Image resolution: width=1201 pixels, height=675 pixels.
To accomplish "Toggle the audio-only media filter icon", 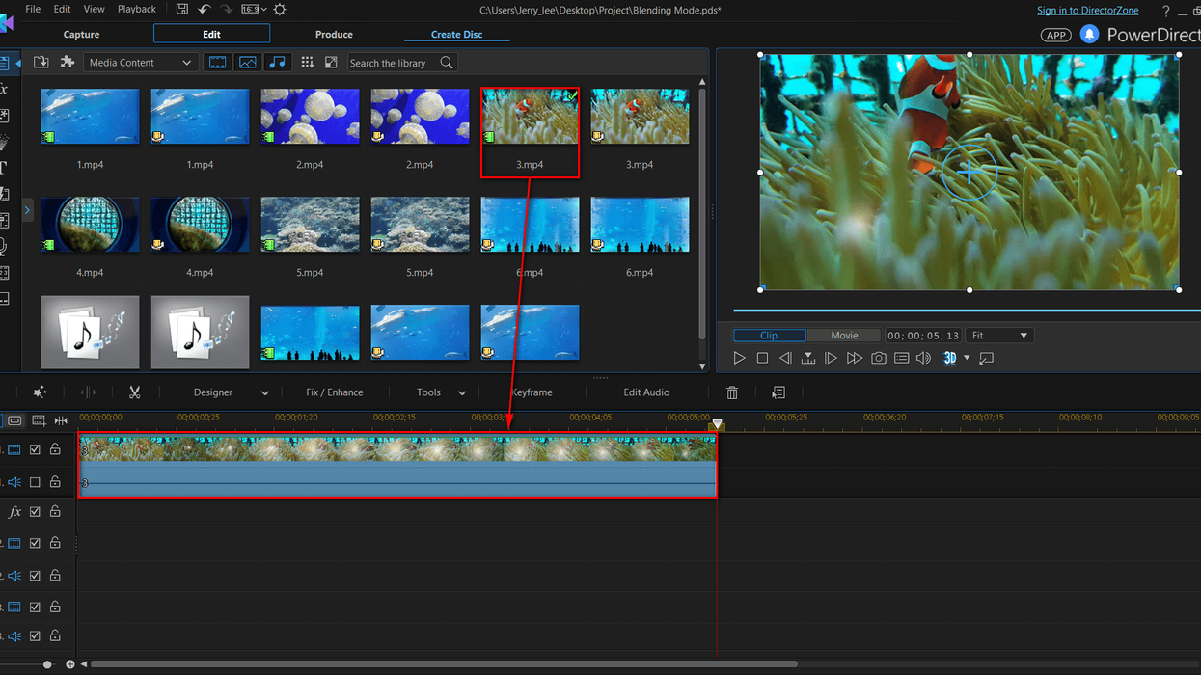I will [278, 63].
